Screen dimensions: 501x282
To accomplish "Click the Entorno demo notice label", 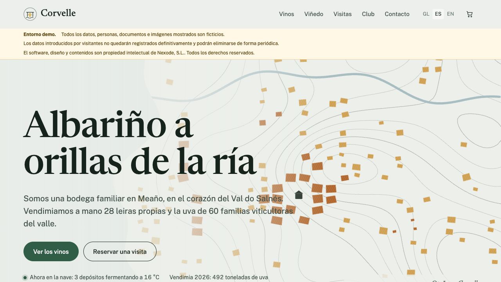I will [40, 34].
